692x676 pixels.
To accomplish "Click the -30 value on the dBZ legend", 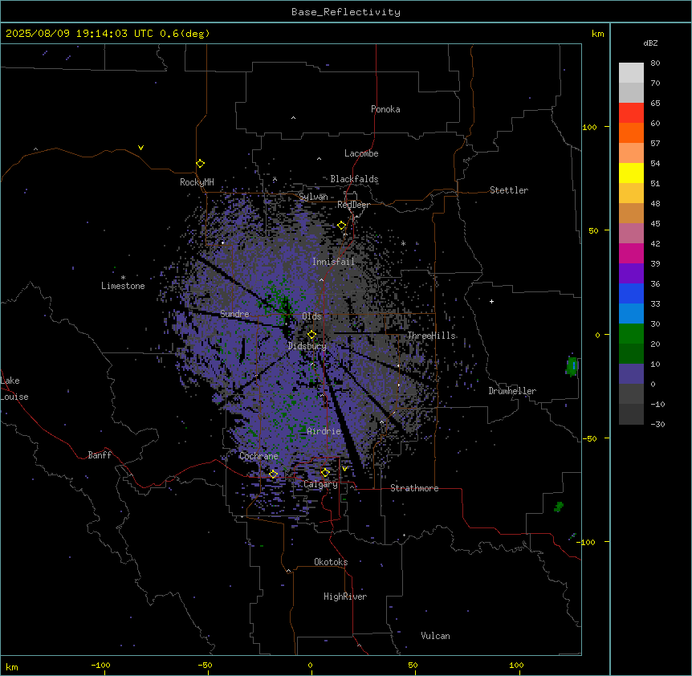I will click(657, 424).
